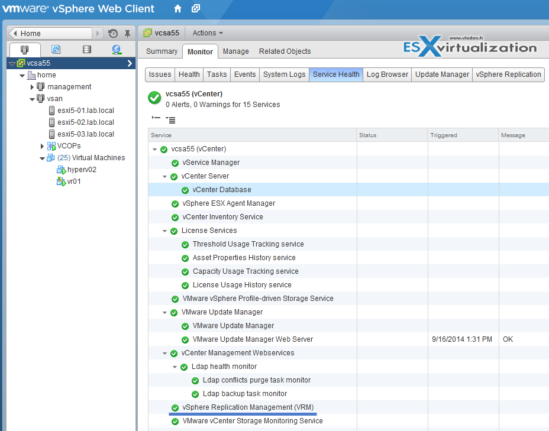Click the management cluster icon

(x=41, y=87)
